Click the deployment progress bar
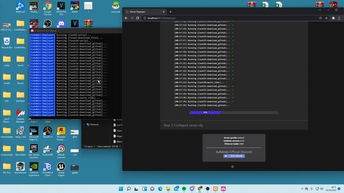This screenshot has width=344, height=193. [x=234, y=113]
